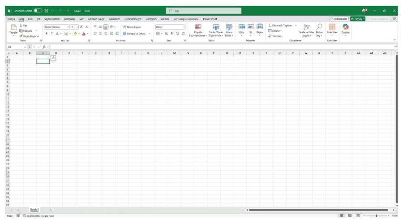Increase indent icon
This screenshot has height=224, width=403.
pos(117,34)
